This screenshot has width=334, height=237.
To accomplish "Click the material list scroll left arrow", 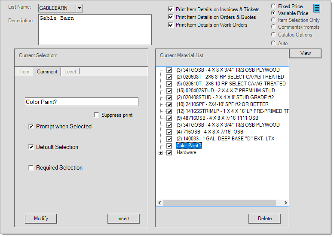I will click(159, 203).
